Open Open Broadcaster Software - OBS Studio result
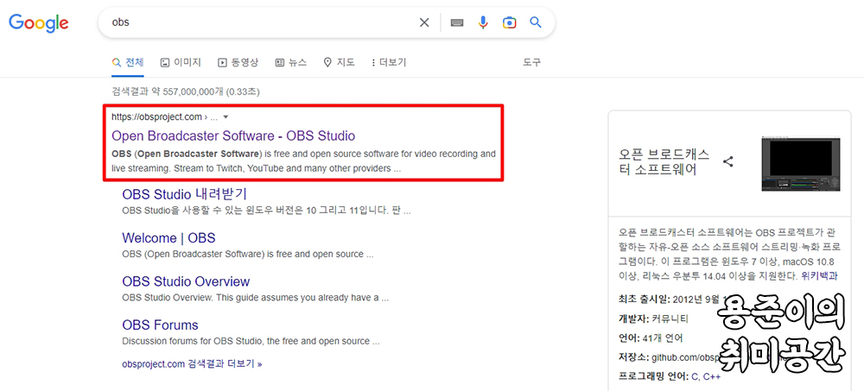The height and width of the screenshot is (391, 864). tap(233, 136)
